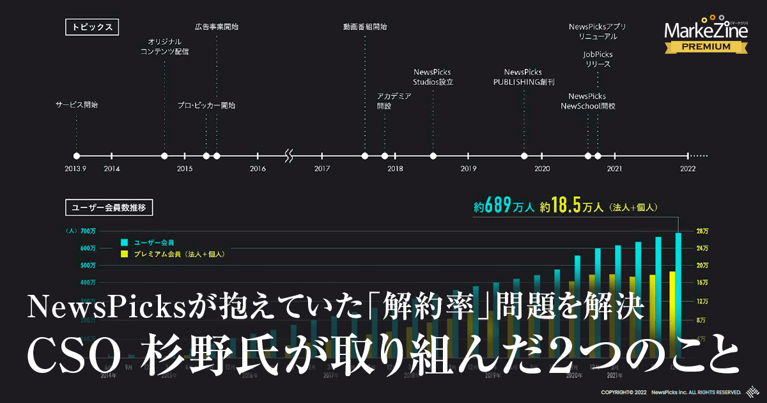
Task: Click the 2022 year label on the timeline
Action: 688,169
